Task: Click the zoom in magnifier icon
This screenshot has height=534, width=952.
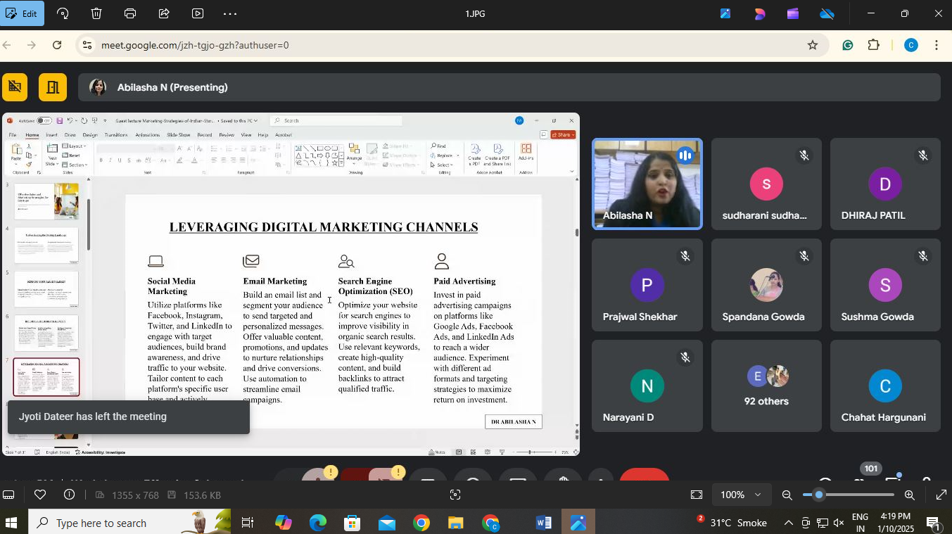Action: point(909,495)
